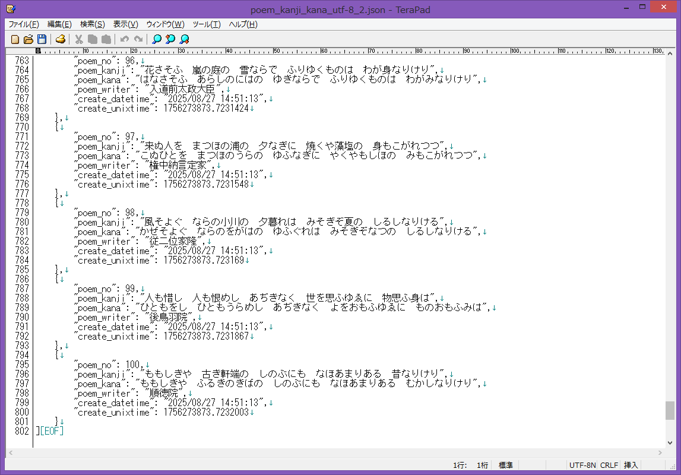The image size is (681, 475).
Task: Open the ヘルプ(H) menu
Action: [243, 24]
